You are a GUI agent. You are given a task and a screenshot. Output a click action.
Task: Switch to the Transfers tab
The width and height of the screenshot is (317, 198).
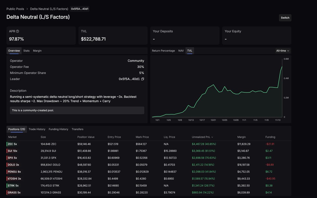coord(77,129)
